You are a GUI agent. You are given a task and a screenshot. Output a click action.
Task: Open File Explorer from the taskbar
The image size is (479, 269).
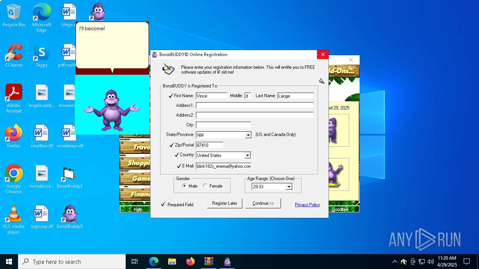tap(172, 262)
